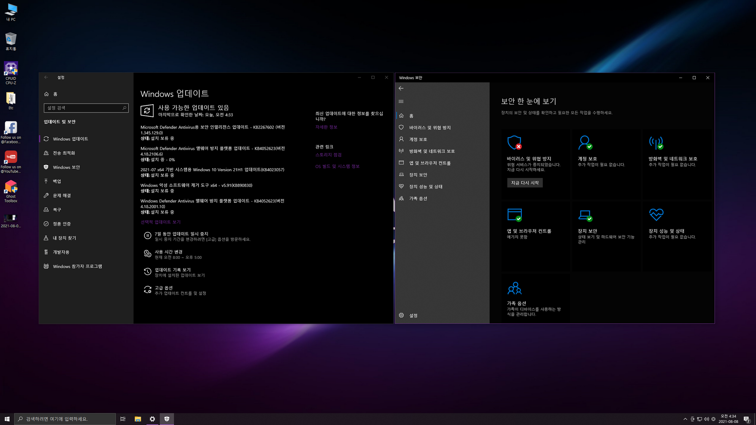Open the family options people tile icon
The height and width of the screenshot is (425, 756).
(514, 288)
